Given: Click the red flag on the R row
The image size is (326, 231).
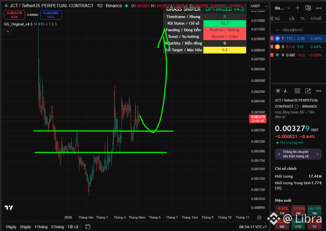Looking at the screenshot, I should point(272,55).
